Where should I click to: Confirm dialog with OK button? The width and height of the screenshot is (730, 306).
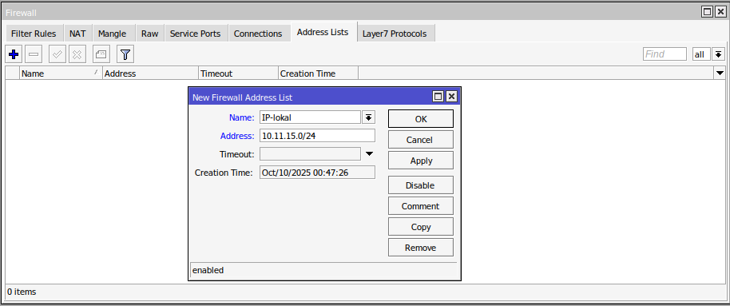(x=421, y=119)
